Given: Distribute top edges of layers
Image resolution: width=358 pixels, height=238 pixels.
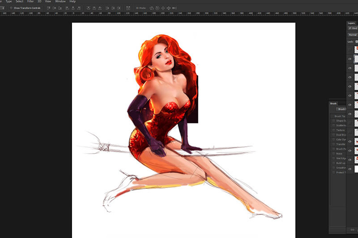Looking at the screenshot, I should [88, 8].
